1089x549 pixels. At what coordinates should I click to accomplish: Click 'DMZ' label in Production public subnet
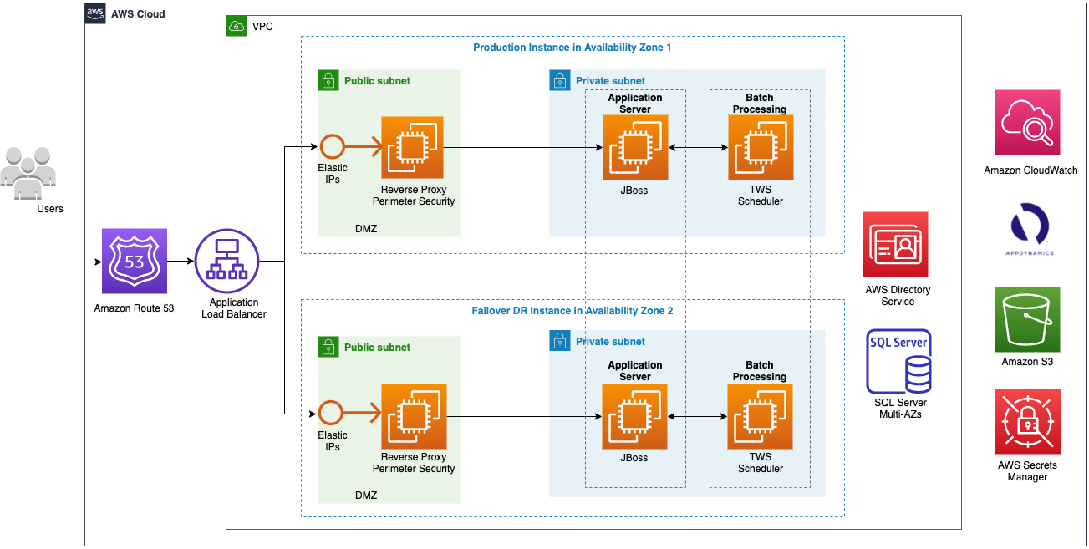[366, 228]
